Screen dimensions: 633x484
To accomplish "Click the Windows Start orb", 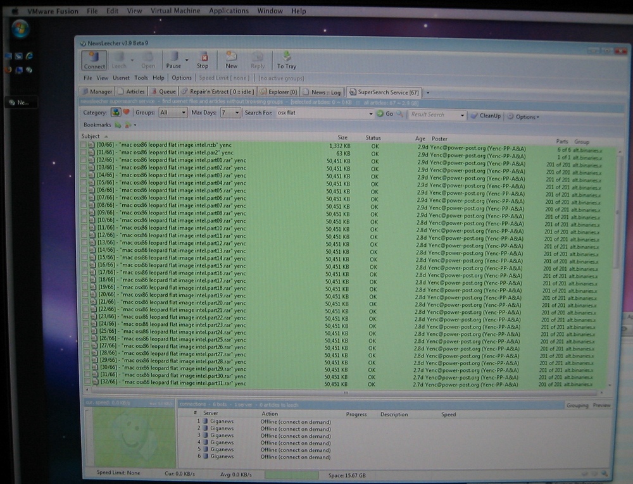I will [20, 29].
